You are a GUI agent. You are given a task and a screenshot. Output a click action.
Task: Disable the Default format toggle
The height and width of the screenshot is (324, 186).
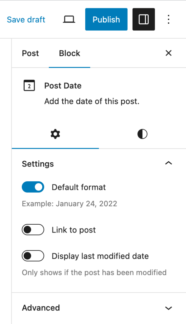33,187
